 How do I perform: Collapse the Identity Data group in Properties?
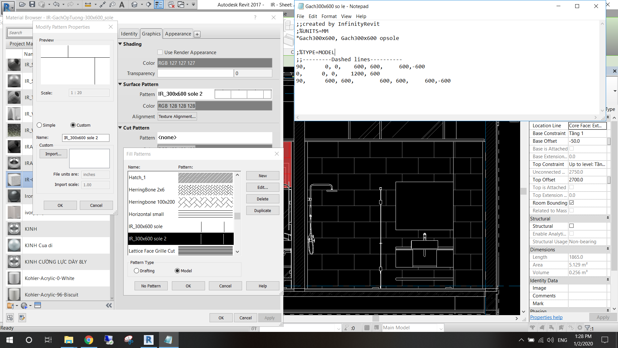click(608, 280)
